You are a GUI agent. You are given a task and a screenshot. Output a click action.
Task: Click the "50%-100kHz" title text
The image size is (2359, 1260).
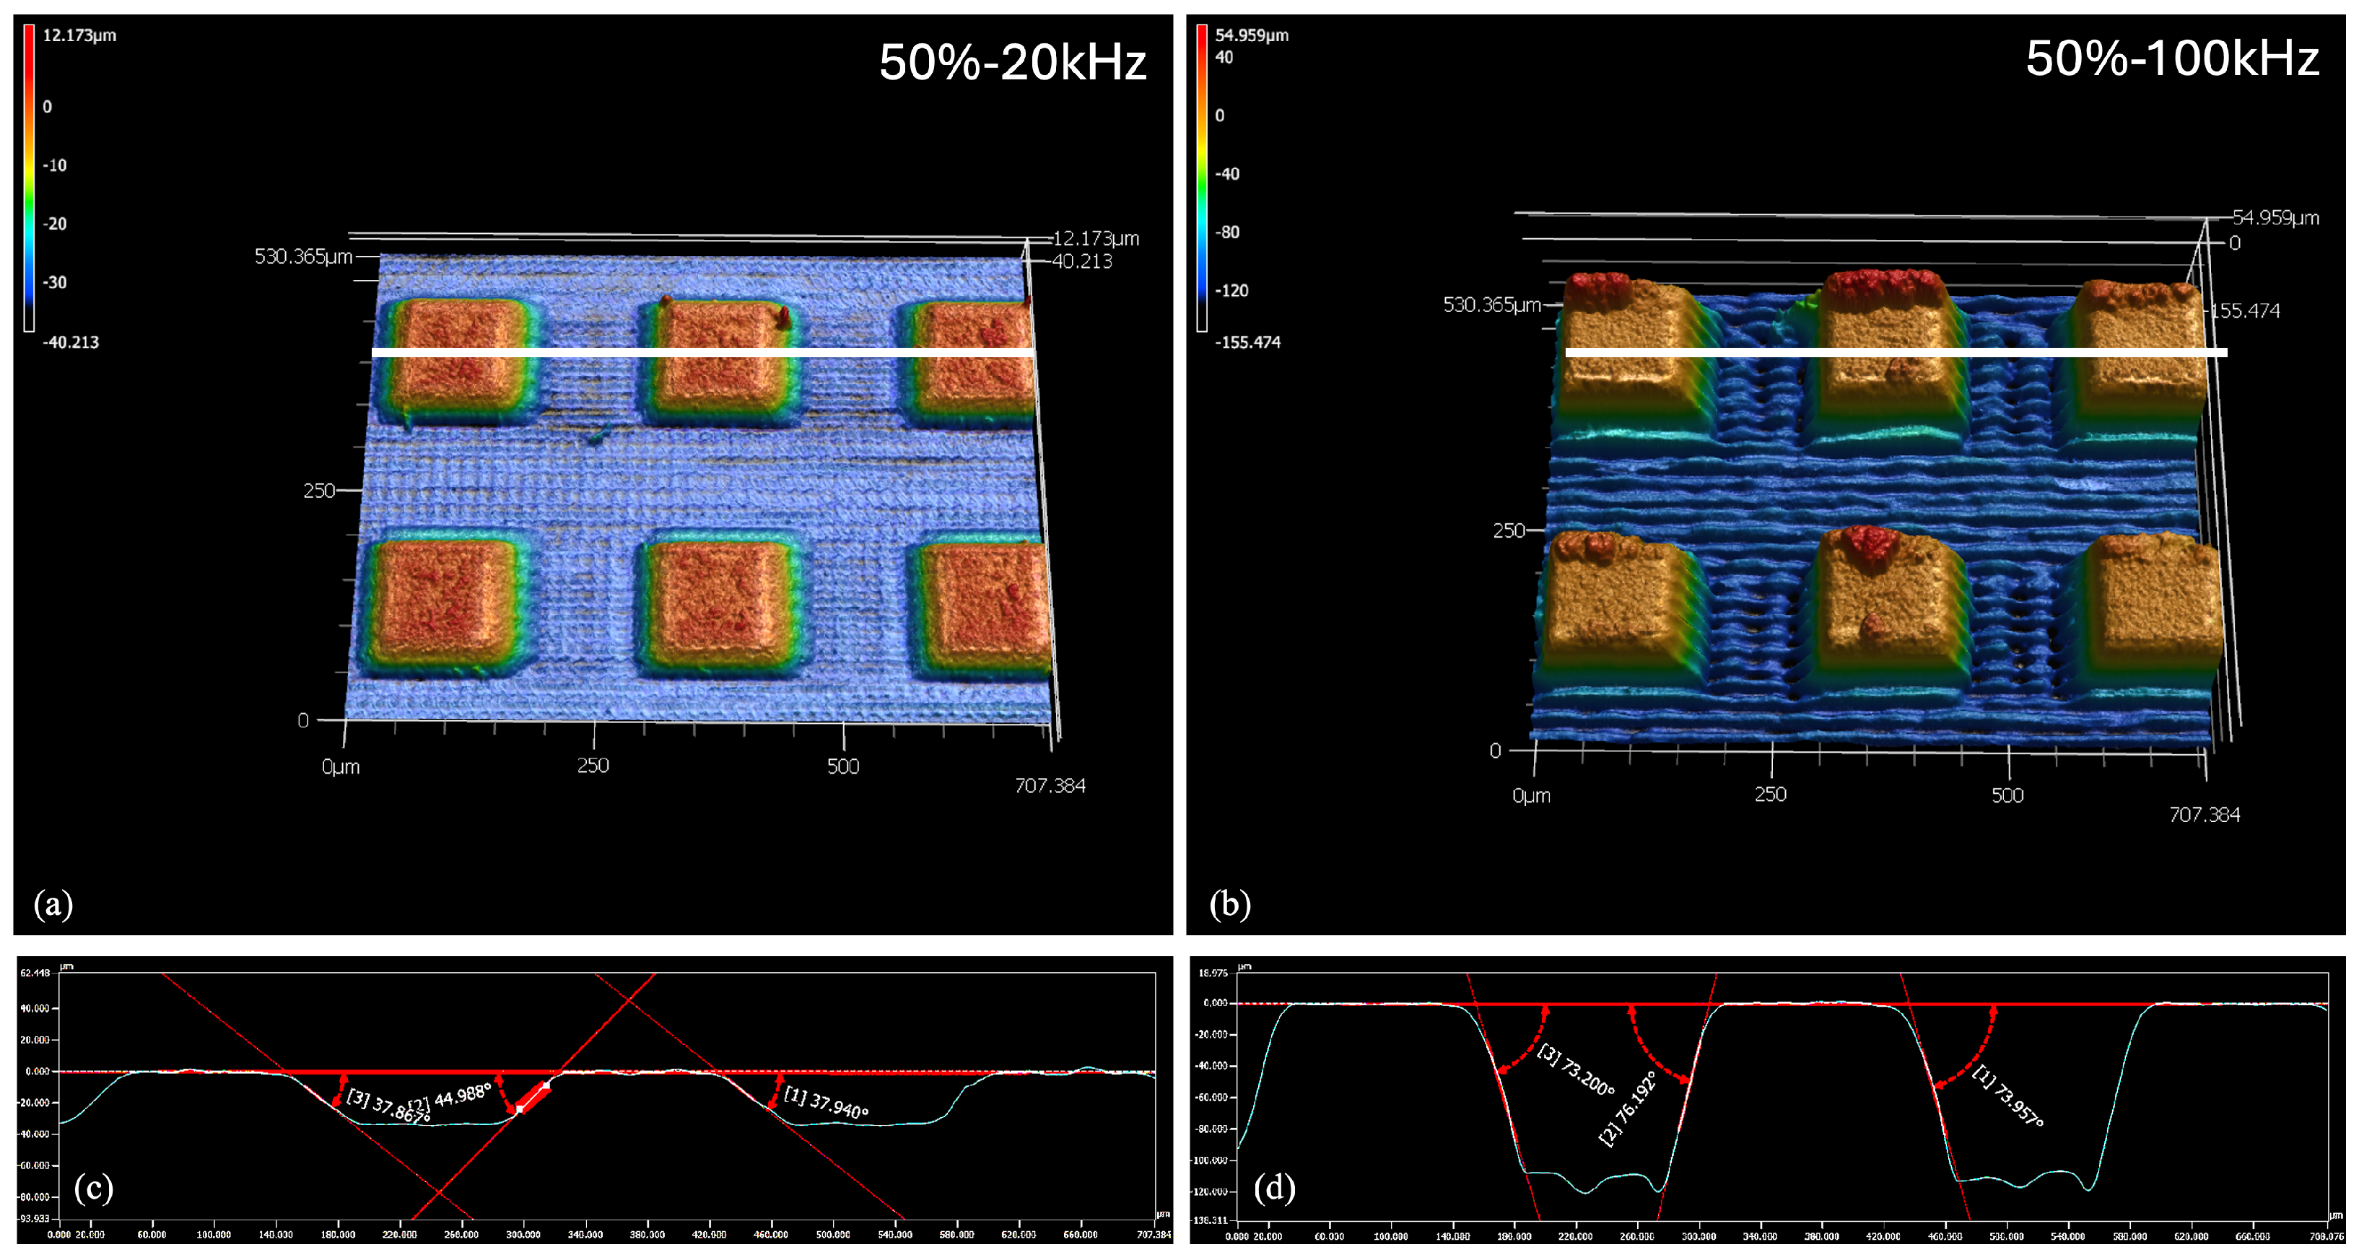[x=2171, y=58]
